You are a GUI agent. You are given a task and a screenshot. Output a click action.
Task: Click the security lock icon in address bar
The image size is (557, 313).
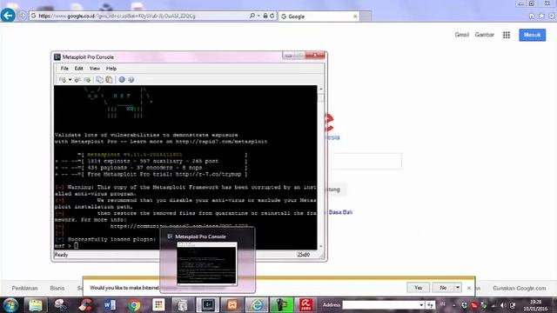265,16
